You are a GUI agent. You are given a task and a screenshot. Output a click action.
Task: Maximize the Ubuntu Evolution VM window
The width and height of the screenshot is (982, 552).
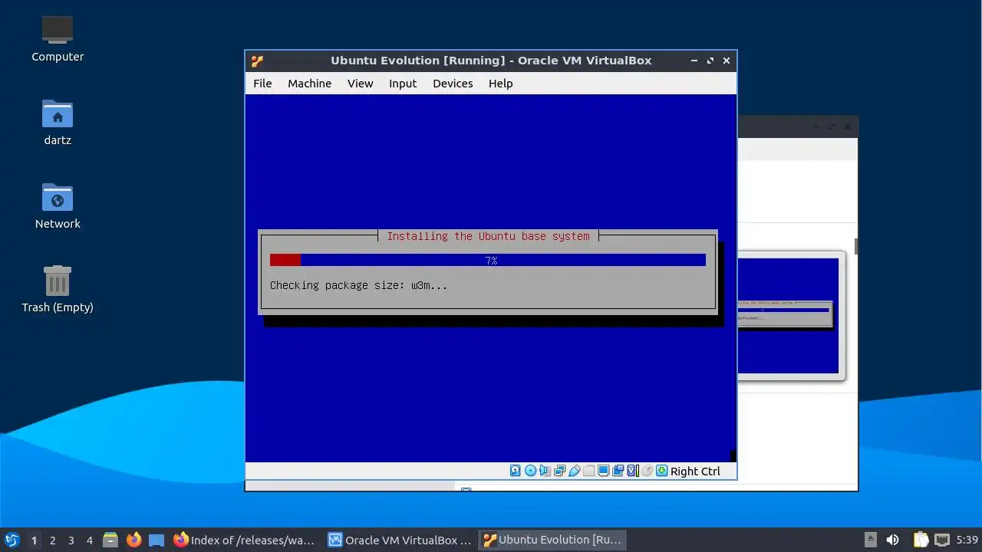[x=710, y=61]
